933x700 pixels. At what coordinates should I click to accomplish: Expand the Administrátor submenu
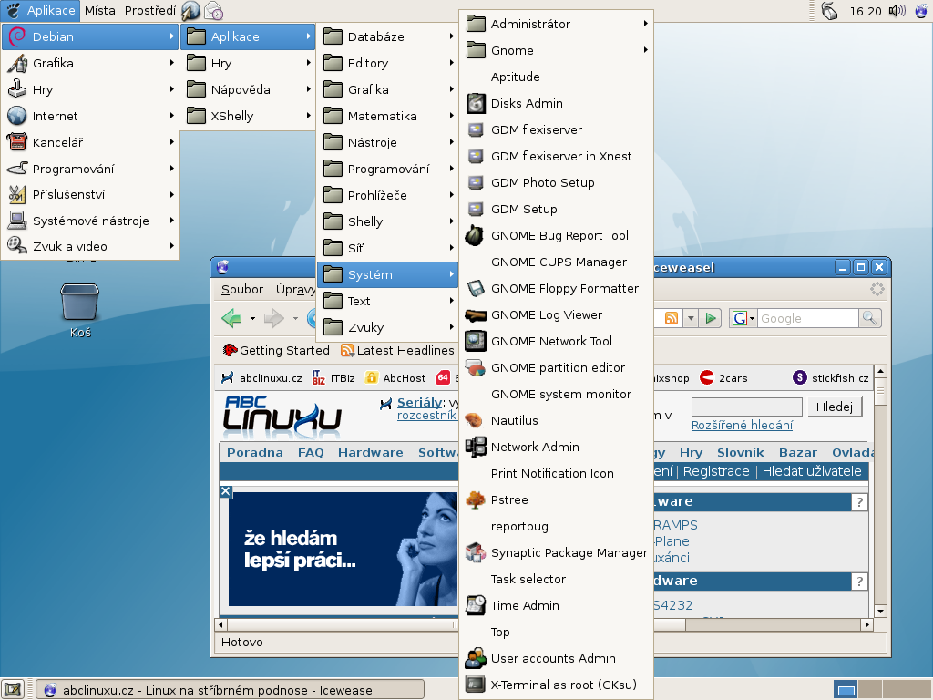tap(556, 24)
